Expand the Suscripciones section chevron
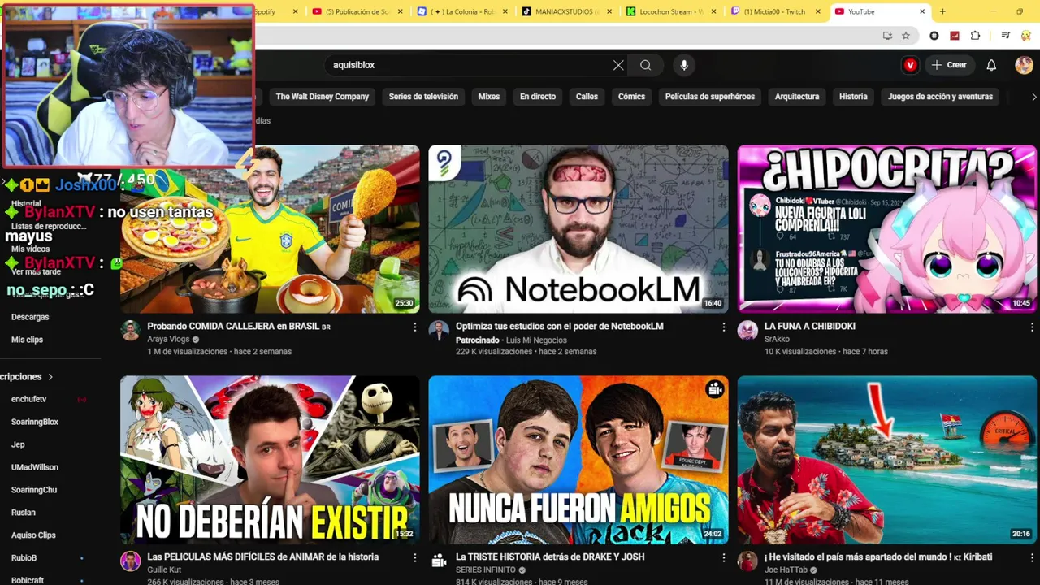 [x=50, y=377]
